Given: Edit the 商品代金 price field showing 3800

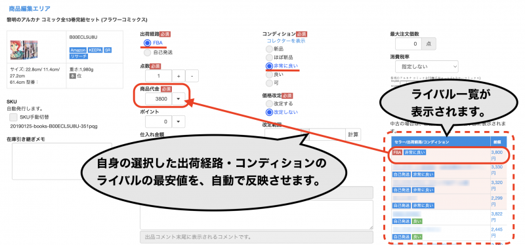Looking at the screenshot, I should click(x=158, y=99).
